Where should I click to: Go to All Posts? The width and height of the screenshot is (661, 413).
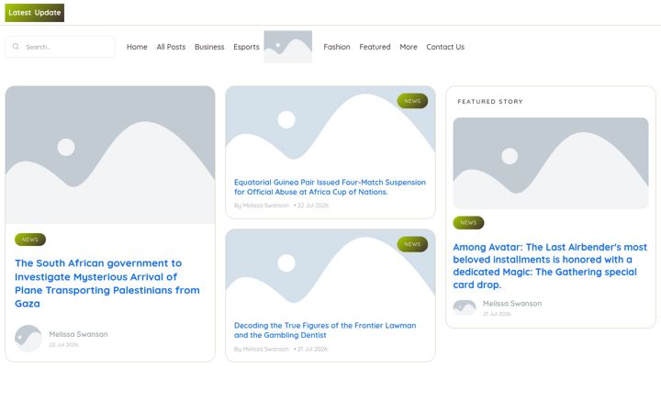click(x=171, y=47)
